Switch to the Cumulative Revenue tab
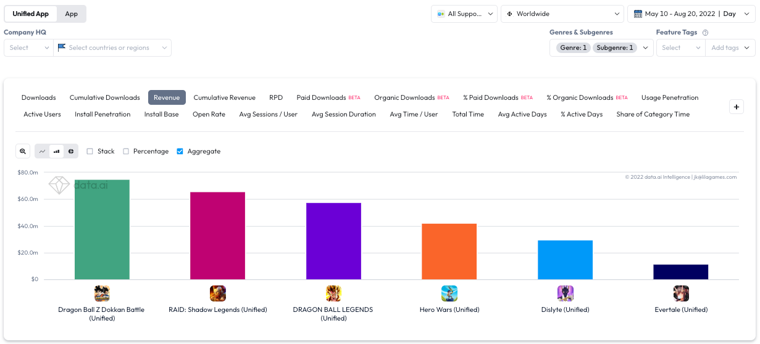Screen dimensions: 760x344 pyautogui.click(x=225, y=97)
